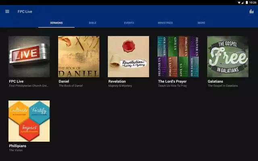Tap the audio equalizer icon
Screen dimensions: 258x161
252,11
